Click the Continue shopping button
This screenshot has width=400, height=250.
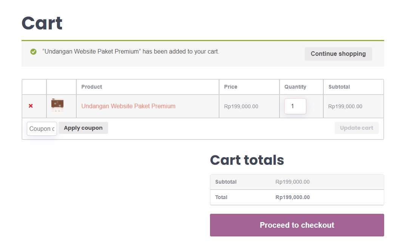(338, 54)
